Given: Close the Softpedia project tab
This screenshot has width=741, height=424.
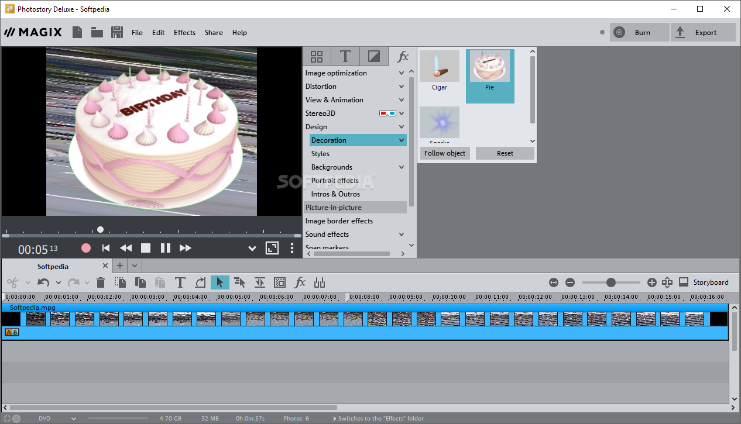Looking at the screenshot, I should point(105,266).
